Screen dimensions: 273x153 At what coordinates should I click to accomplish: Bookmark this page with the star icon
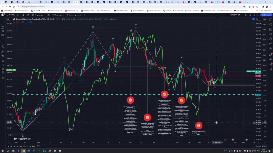click(x=244, y=7)
